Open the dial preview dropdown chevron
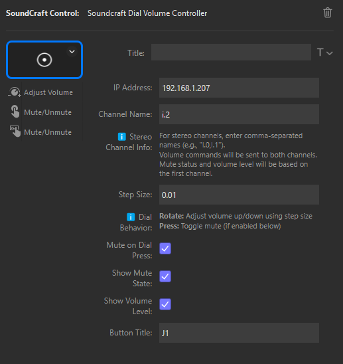 coord(72,52)
